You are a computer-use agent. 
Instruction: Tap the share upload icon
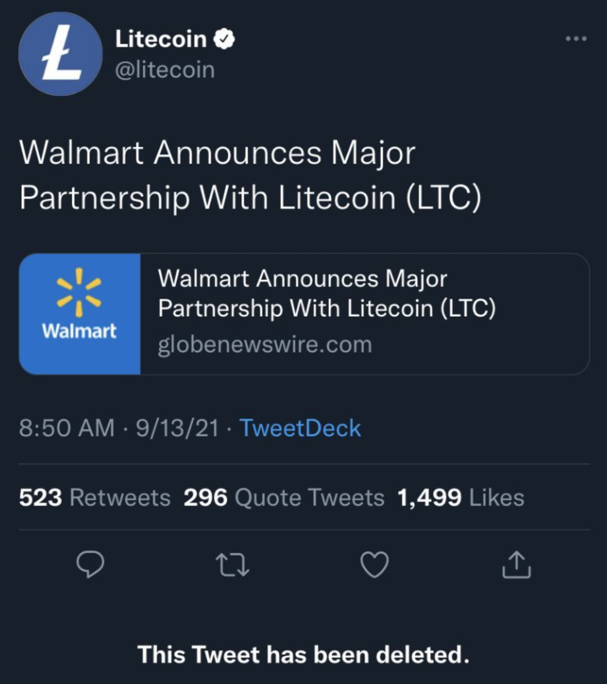coord(517,564)
